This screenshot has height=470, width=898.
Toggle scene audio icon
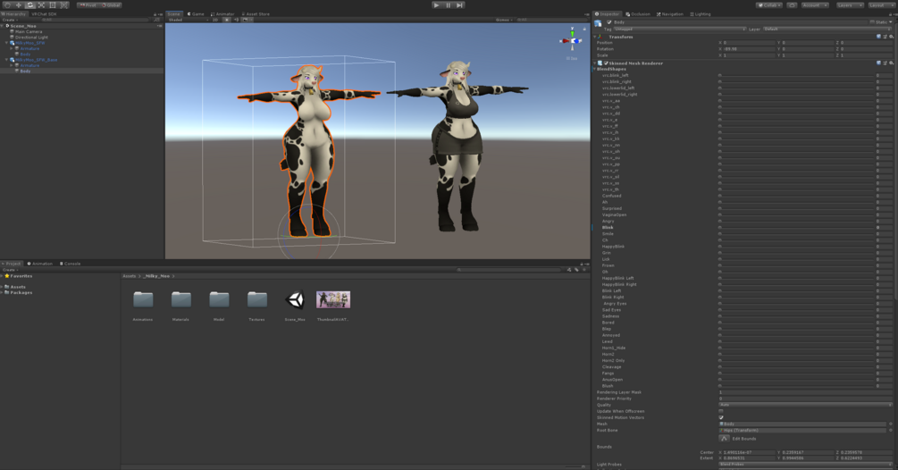coord(236,20)
